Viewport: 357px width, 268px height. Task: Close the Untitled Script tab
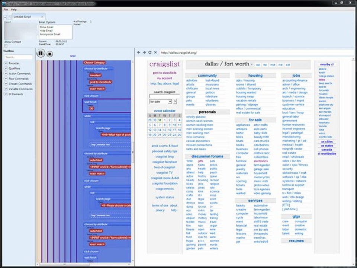pos(42,17)
